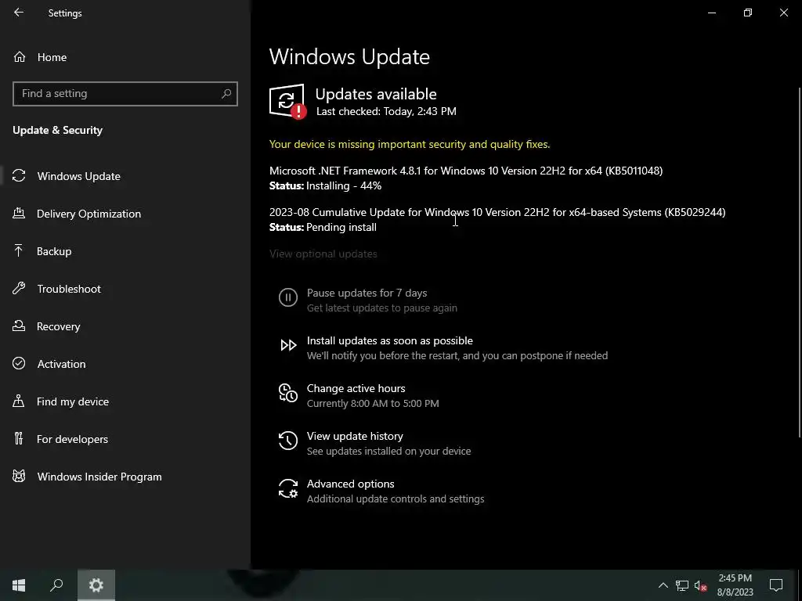Click the fast-forward icon for Install updates

(x=288, y=345)
